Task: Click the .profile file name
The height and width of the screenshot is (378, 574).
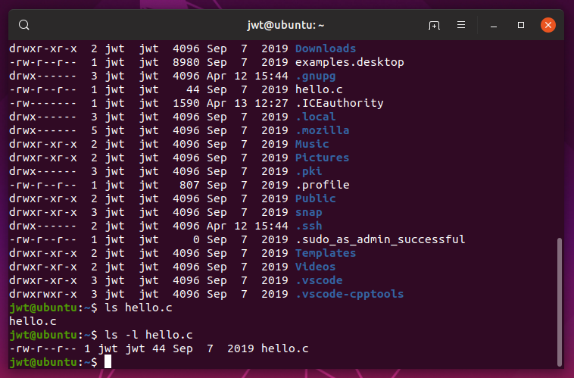Action: click(x=322, y=185)
